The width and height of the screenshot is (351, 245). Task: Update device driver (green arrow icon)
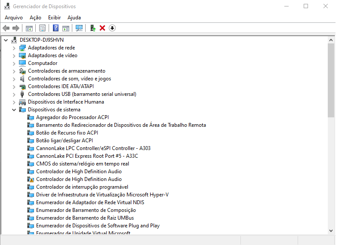click(x=92, y=28)
